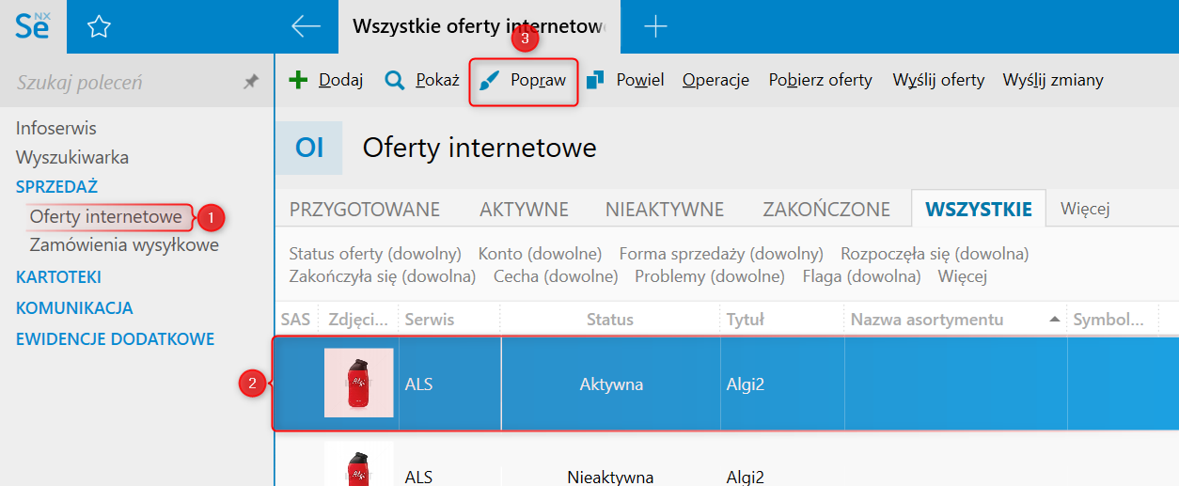
Task: Open a new tab with the plus icon
Action: (655, 27)
